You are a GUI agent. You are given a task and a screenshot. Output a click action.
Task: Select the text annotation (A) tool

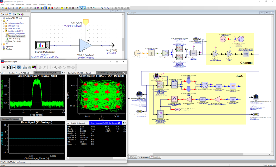pos(55,67)
